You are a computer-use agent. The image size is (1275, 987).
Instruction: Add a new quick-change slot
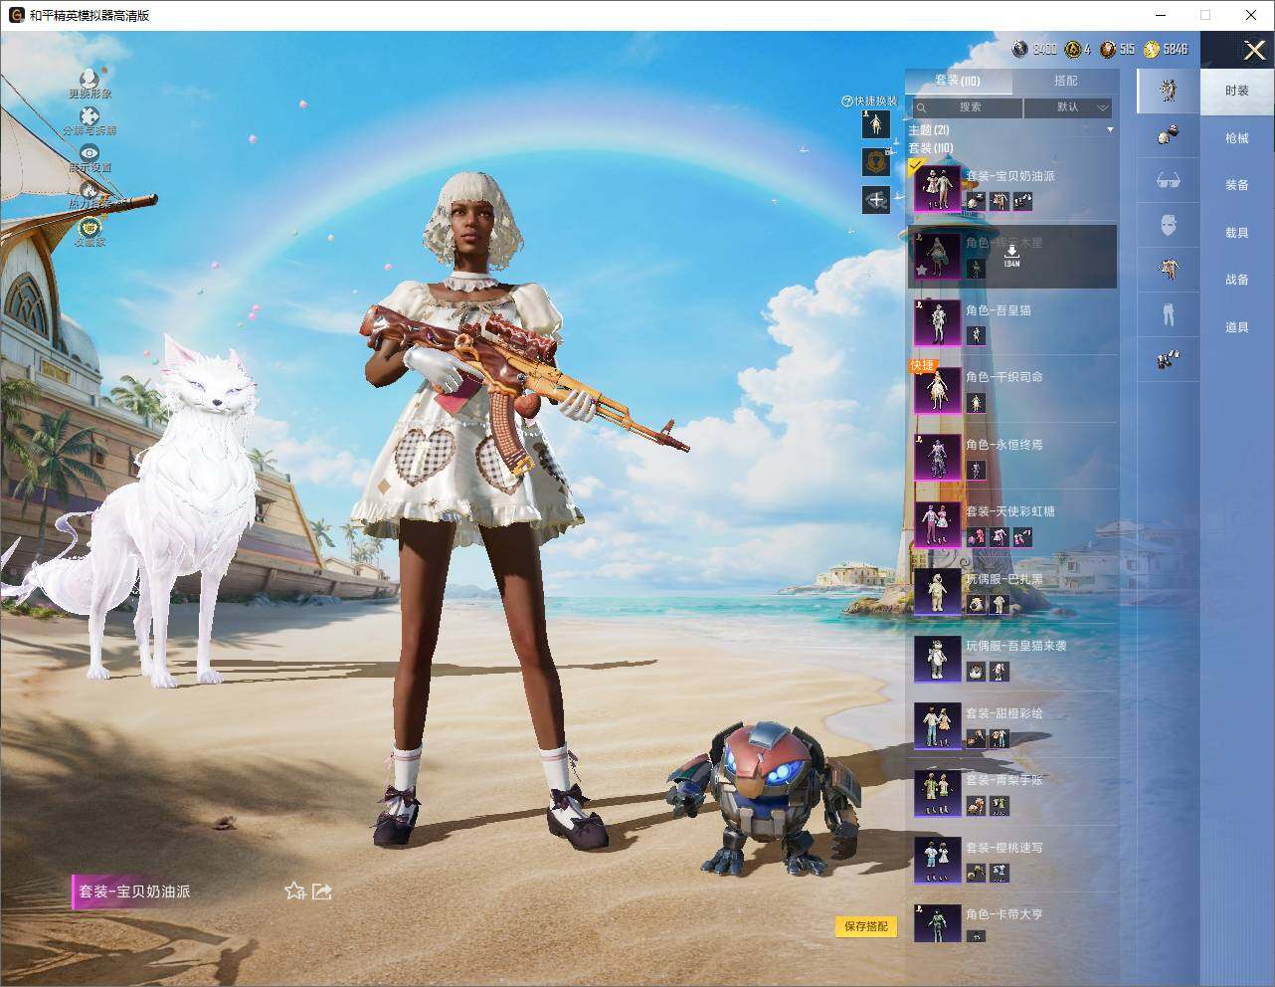coord(875,200)
